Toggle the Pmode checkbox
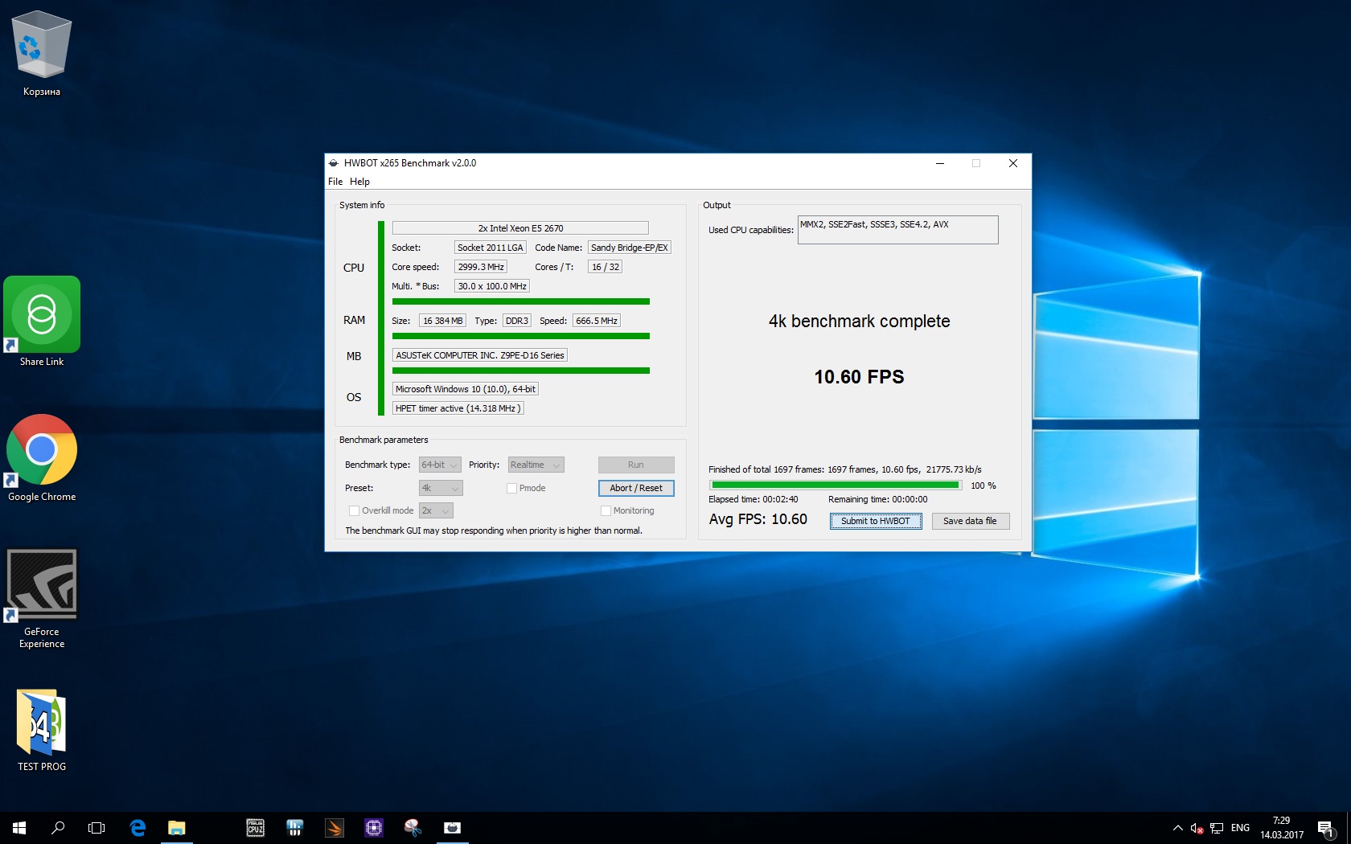Screen dimensions: 1351x844 (511, 488)
